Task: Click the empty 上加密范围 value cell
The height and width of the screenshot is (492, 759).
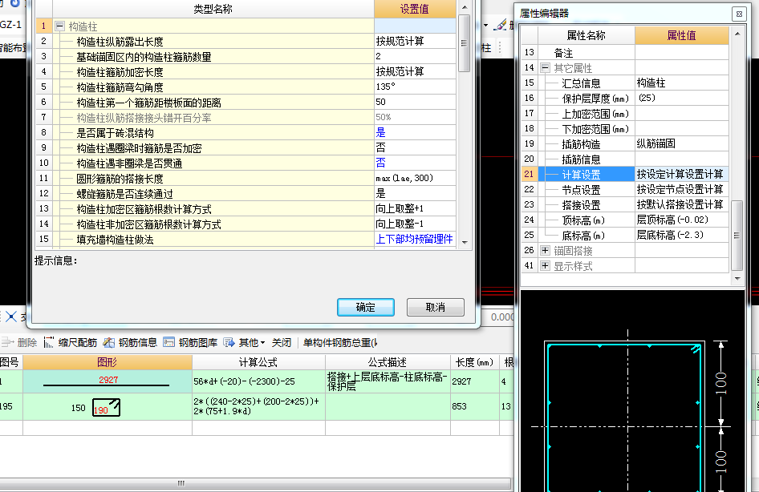Action: [681, 114]
